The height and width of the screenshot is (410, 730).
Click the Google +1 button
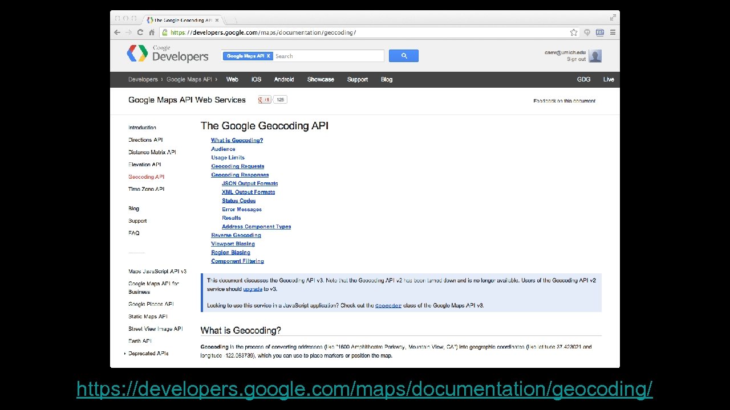click(x=265, y=100)
